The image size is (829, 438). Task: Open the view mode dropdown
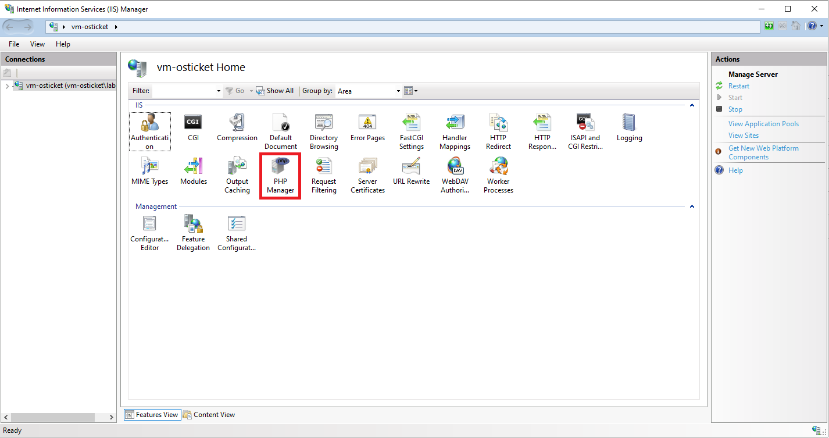[411, 91]
